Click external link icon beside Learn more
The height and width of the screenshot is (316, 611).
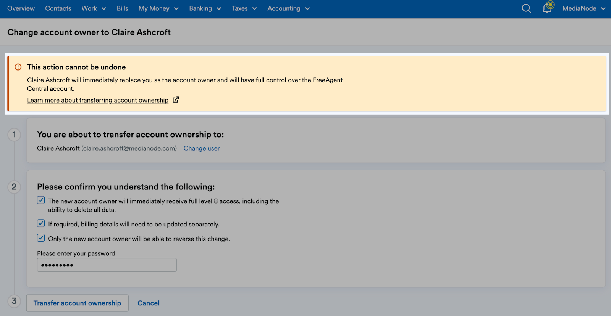pos(176,100)
